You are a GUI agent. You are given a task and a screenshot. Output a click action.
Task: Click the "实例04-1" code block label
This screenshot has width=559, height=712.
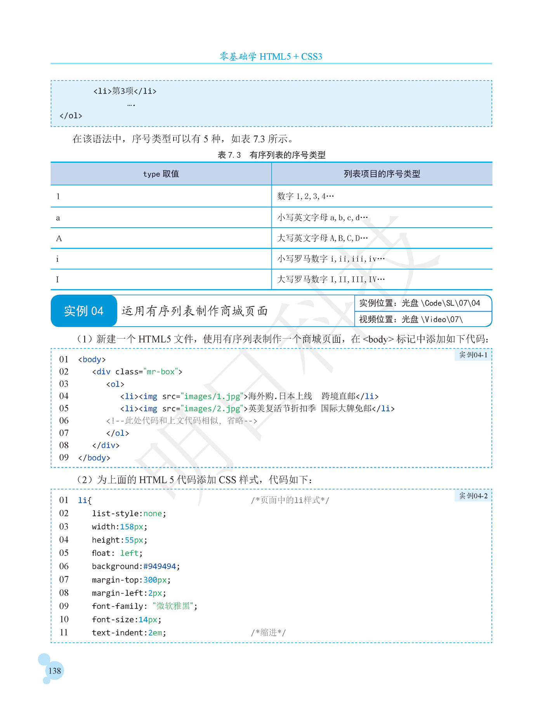473,355
